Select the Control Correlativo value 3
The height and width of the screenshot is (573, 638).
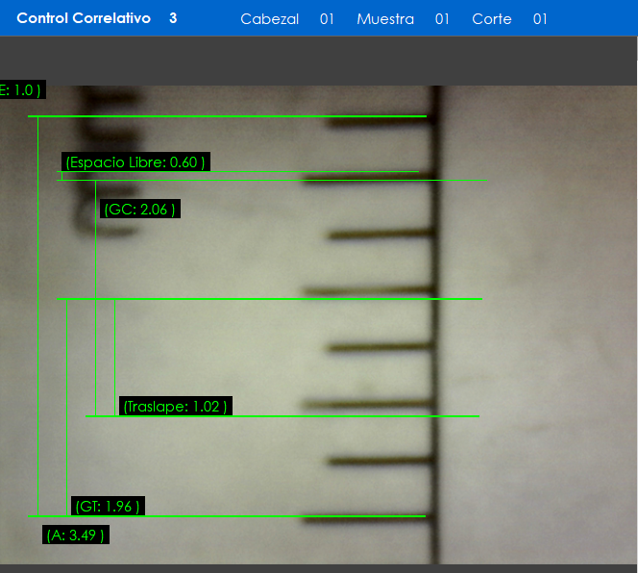[x=173, y=18]
